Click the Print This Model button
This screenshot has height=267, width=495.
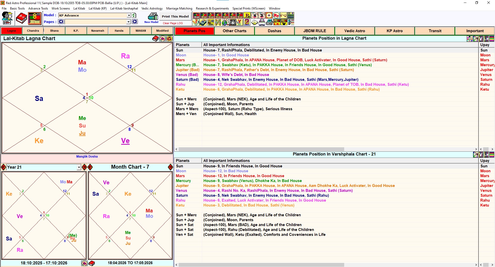175,16
